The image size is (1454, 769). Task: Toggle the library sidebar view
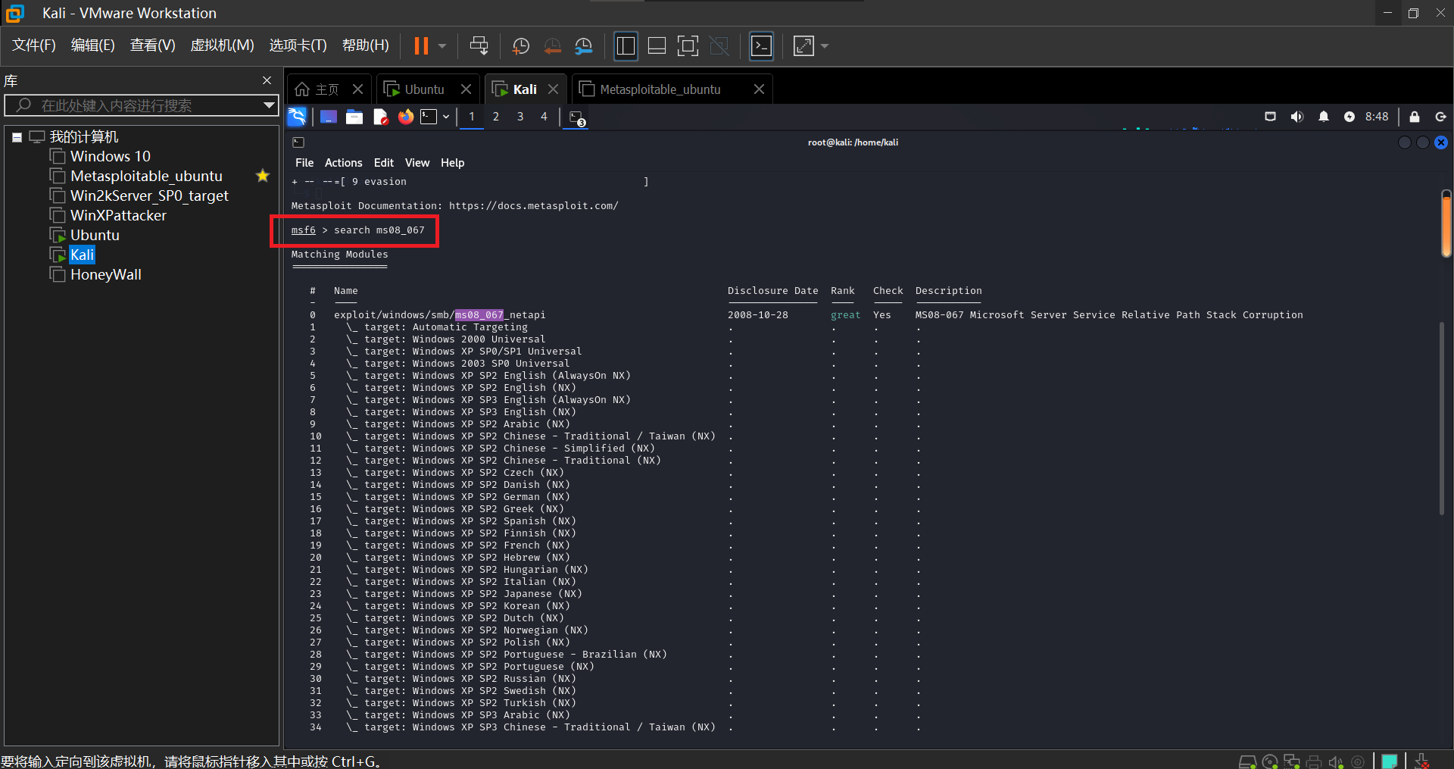point(626,46)
